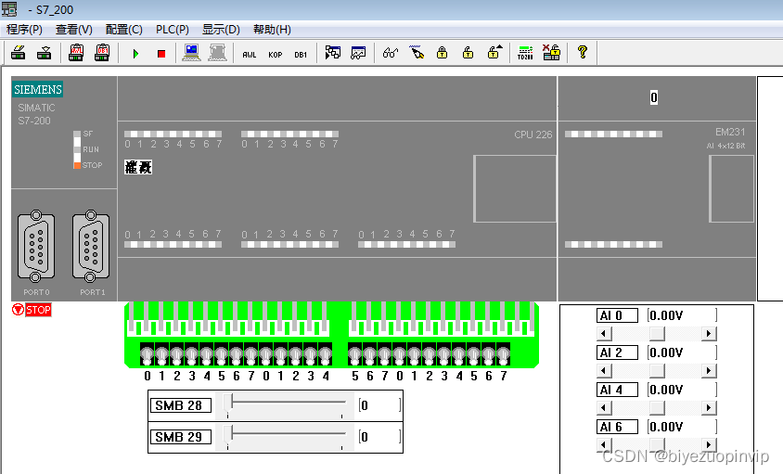The width and height of the screenshot is (783, 474).
Task: Click AI 4 right arrow to increase
Action: (709, 407)
